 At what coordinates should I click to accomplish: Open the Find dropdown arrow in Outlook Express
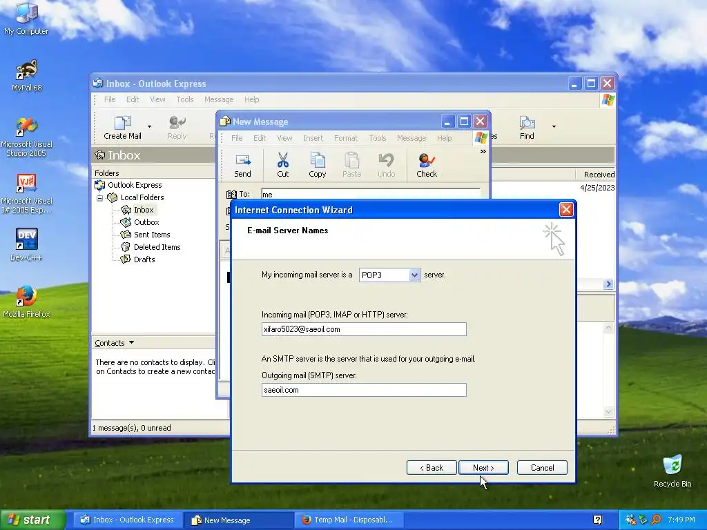point(554,127)
